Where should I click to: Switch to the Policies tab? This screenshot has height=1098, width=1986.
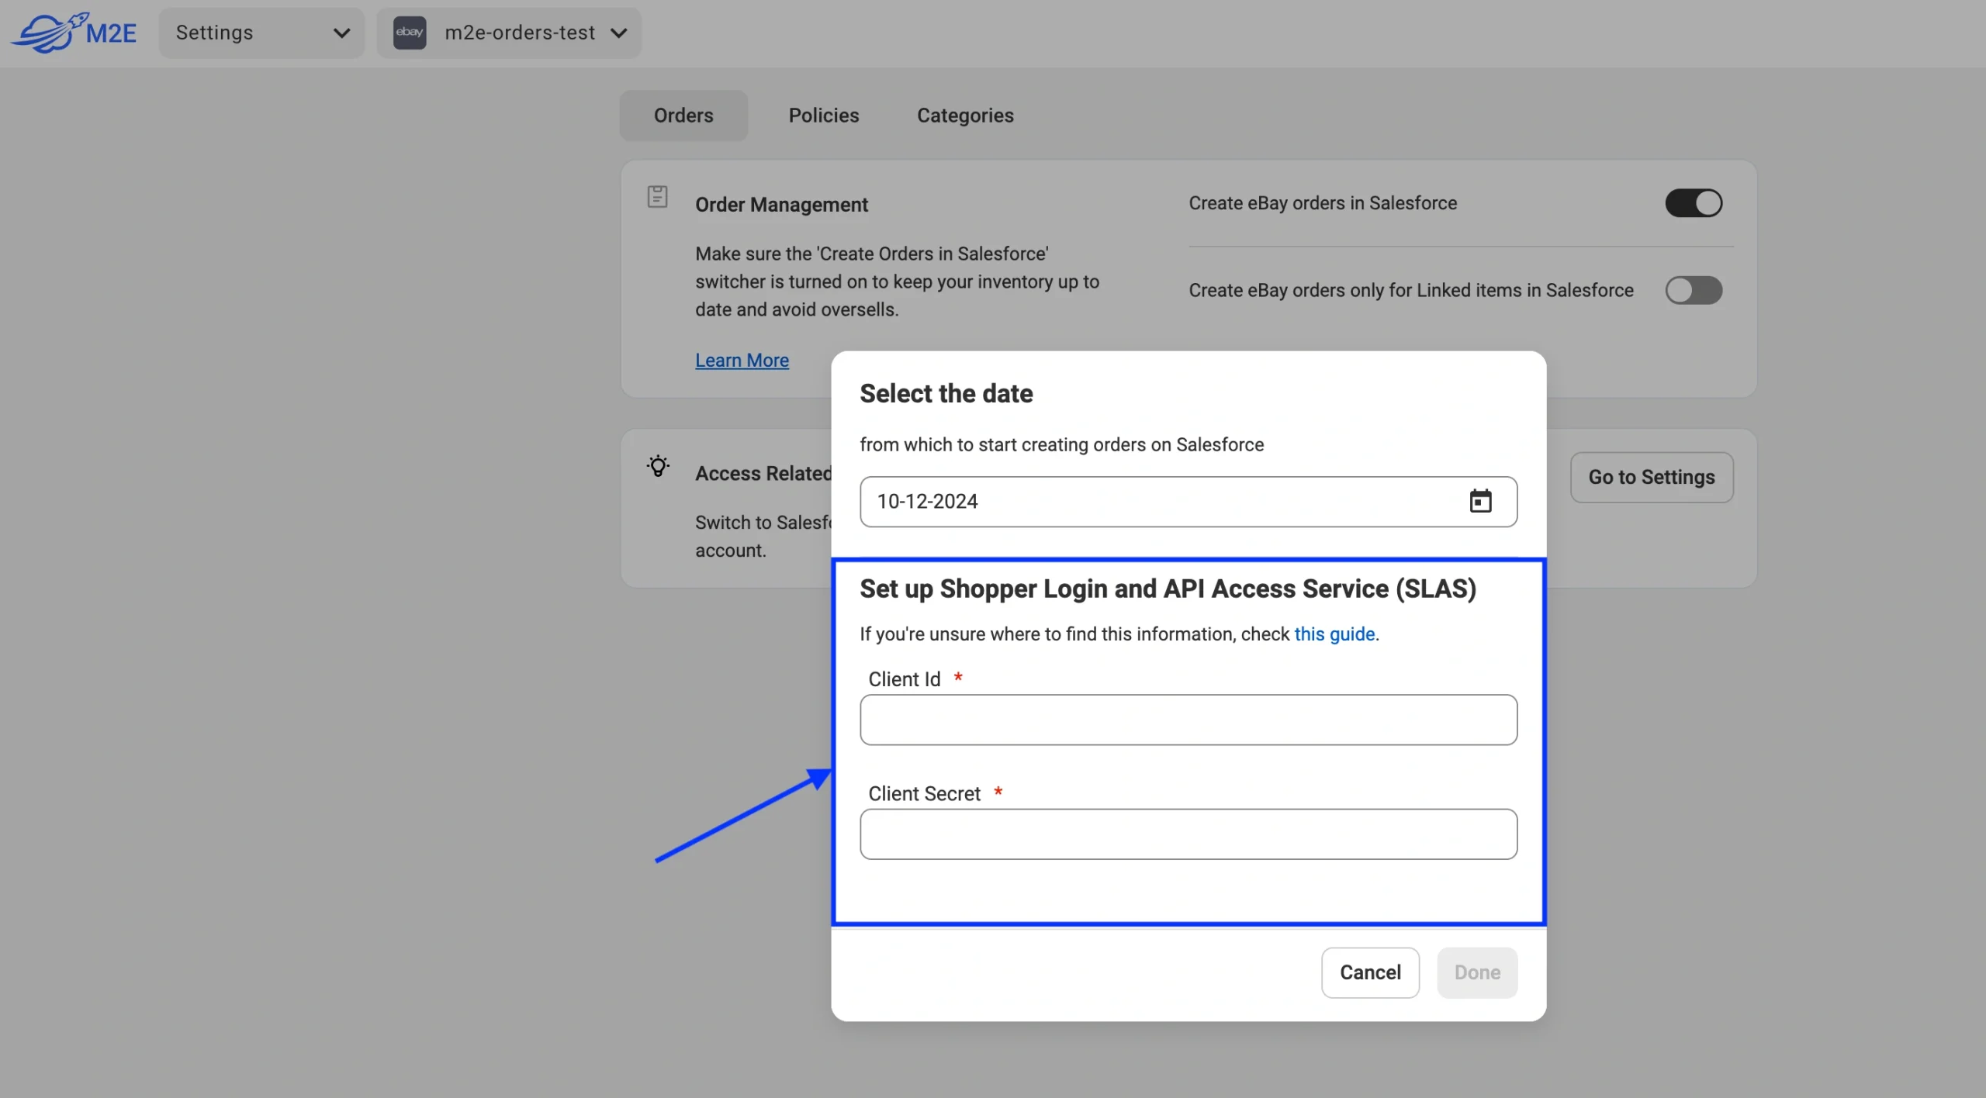tap(823, 116)
